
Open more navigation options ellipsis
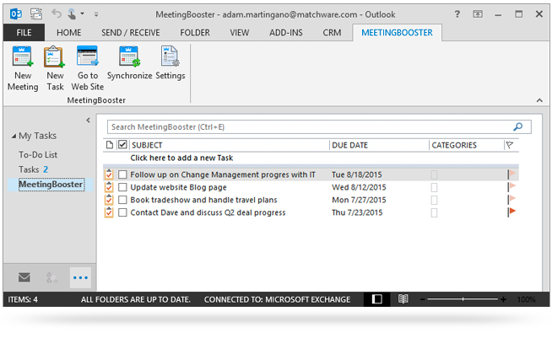[x=80, y=277]
